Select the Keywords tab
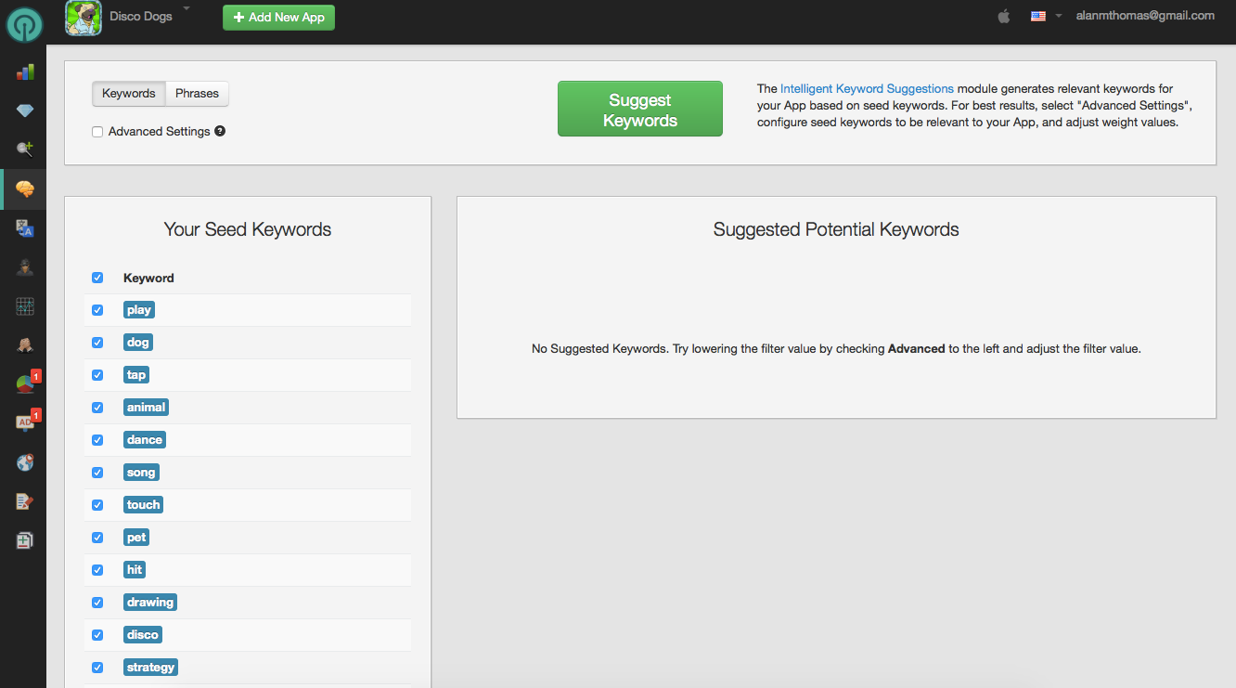The image size is (1236, 688). click(129, 94)
